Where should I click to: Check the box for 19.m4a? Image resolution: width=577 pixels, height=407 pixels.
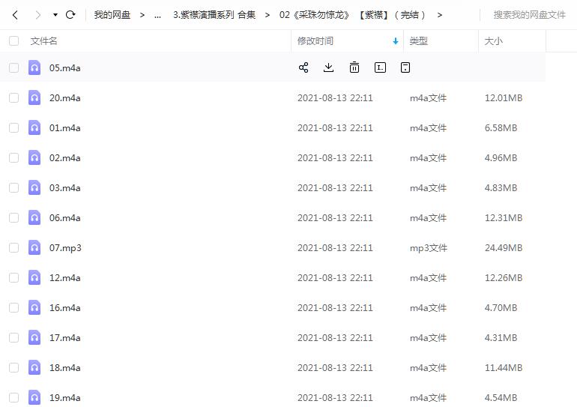tap(14, 398)
